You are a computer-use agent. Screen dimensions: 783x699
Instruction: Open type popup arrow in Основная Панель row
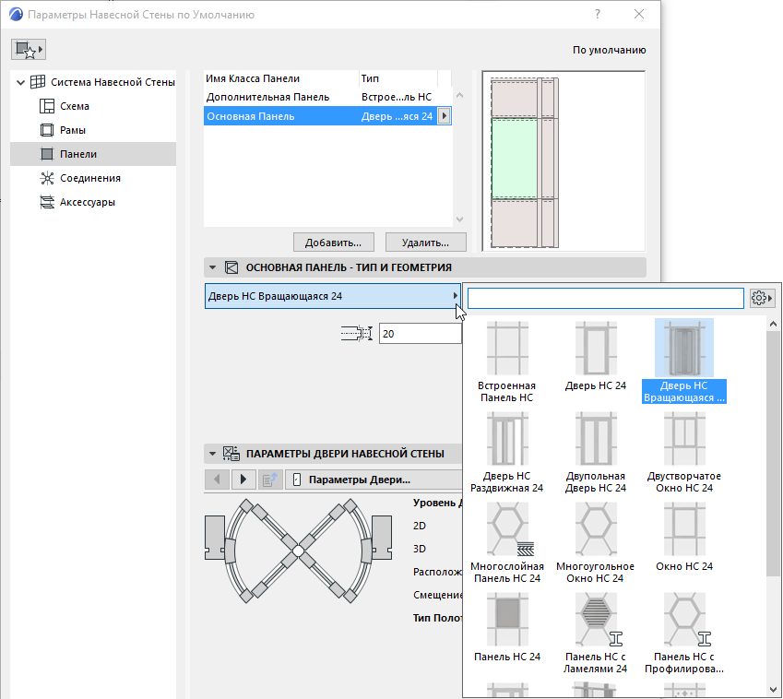point(444,116)
